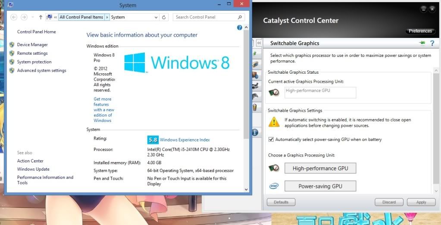Open Performance Information and Tools
The image size is (441, 225).
point(45,180)
